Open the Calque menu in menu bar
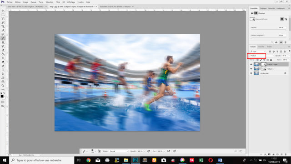This screenshot has height=164, width=291. [x=33, y=2]
